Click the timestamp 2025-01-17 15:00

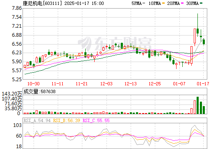click(84, 3)
